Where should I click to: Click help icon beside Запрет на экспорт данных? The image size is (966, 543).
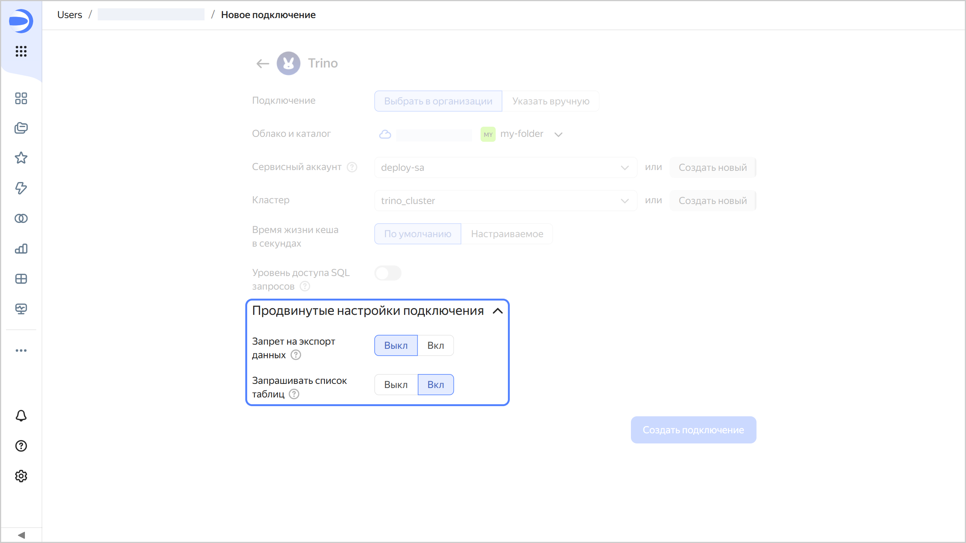tap(296, 355)
